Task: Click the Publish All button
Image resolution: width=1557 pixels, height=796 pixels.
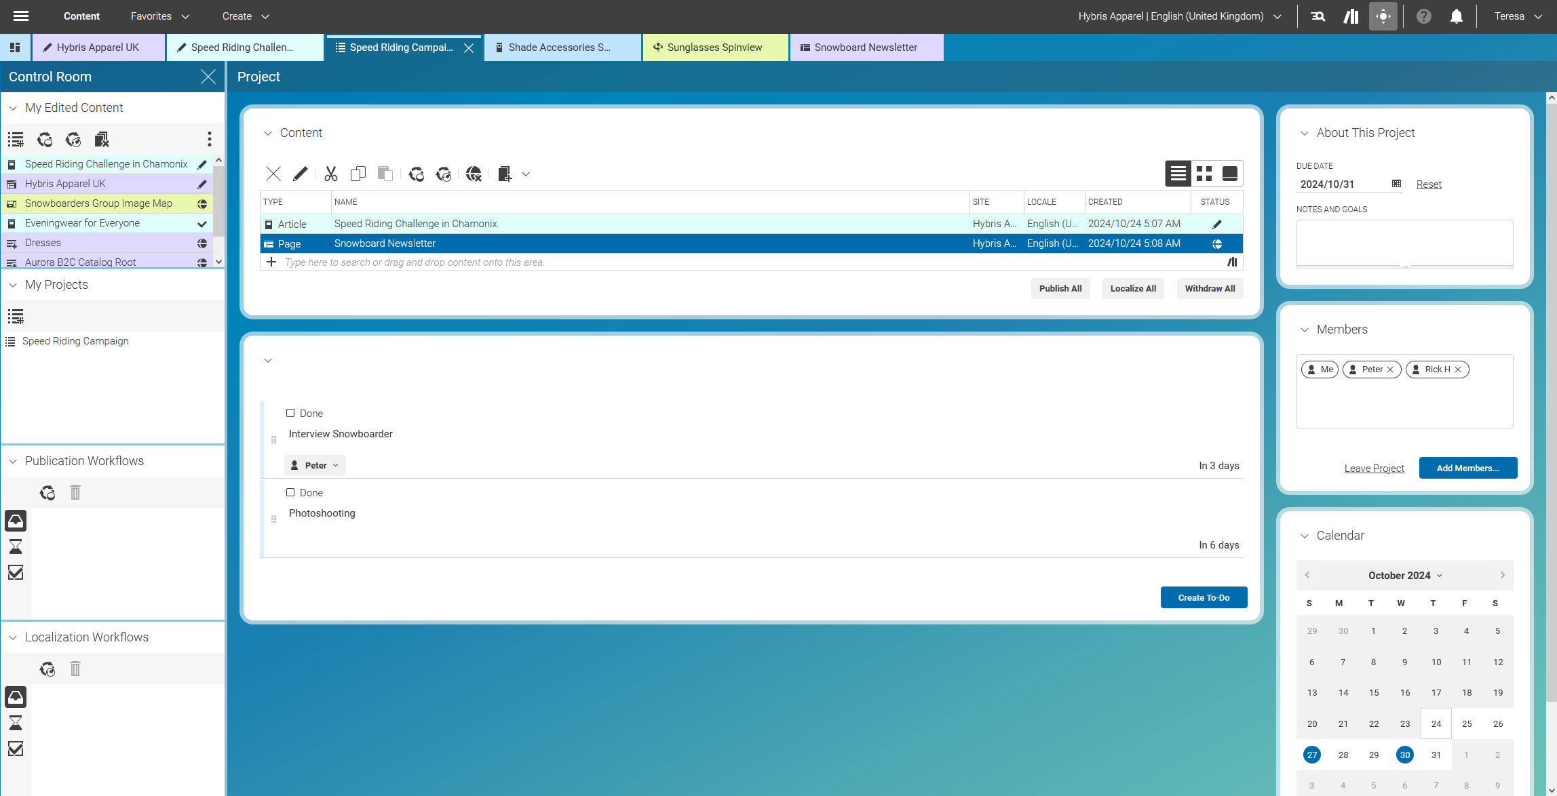Action: click(1060, 288)
